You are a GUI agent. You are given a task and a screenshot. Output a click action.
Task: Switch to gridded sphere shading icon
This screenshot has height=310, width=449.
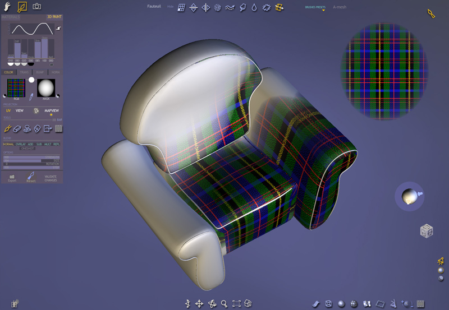pyautogui.click(x=354, y=304)
